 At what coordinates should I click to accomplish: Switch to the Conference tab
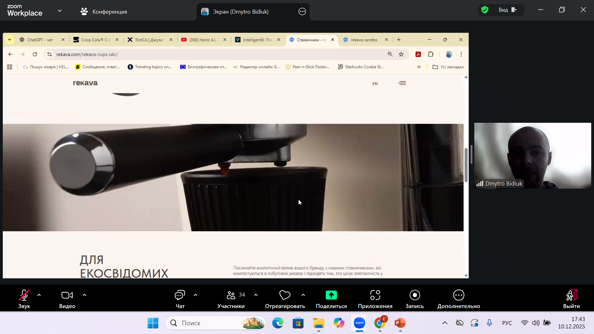pyautogui.click(x=104, y=12)
